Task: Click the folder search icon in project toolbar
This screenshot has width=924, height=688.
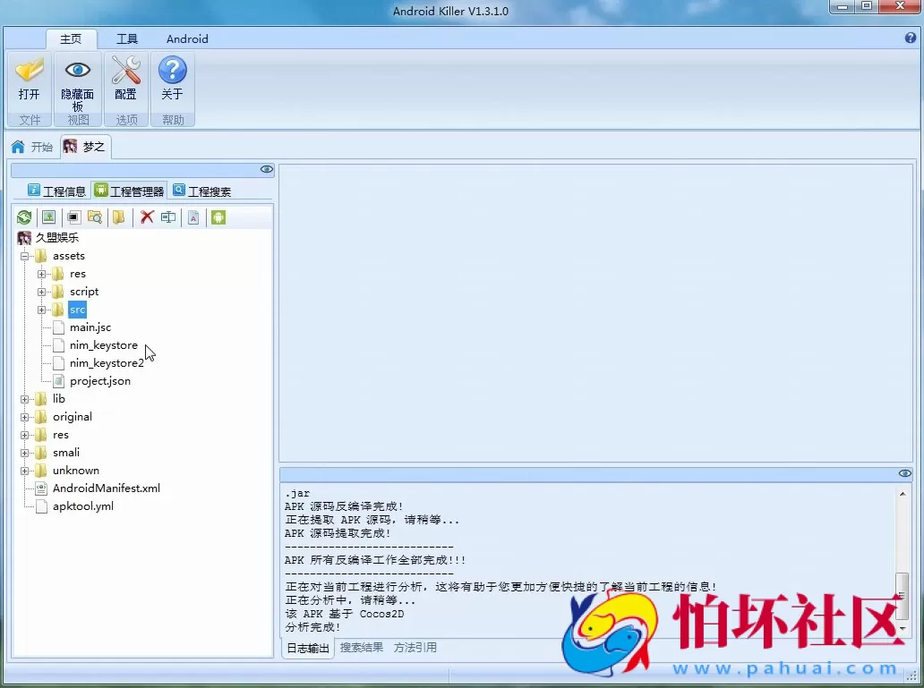Action: 95,217
